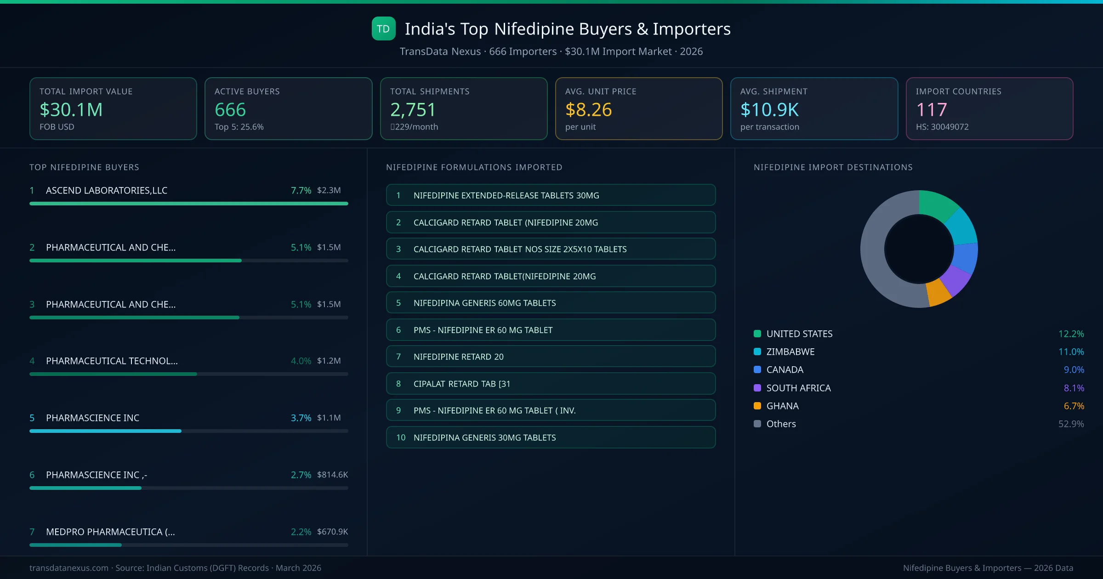Click ASCEND LABORATORIES,LLC buyer entry

106,190
